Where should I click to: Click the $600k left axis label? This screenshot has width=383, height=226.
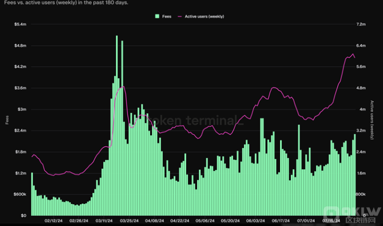pyautogui.click(x=19, y=194)
